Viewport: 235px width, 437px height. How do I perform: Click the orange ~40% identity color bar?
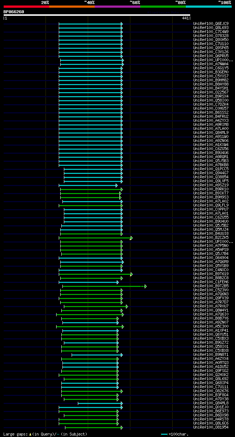(72, 6)
